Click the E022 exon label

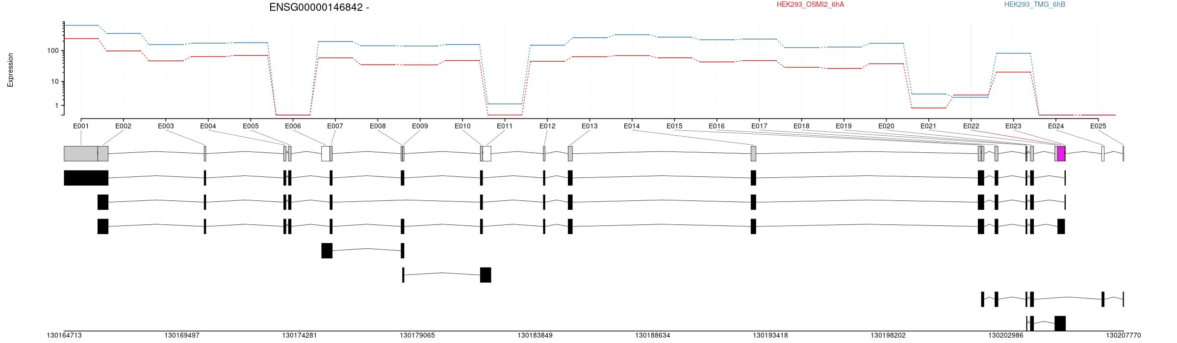[x=971, y=126]
